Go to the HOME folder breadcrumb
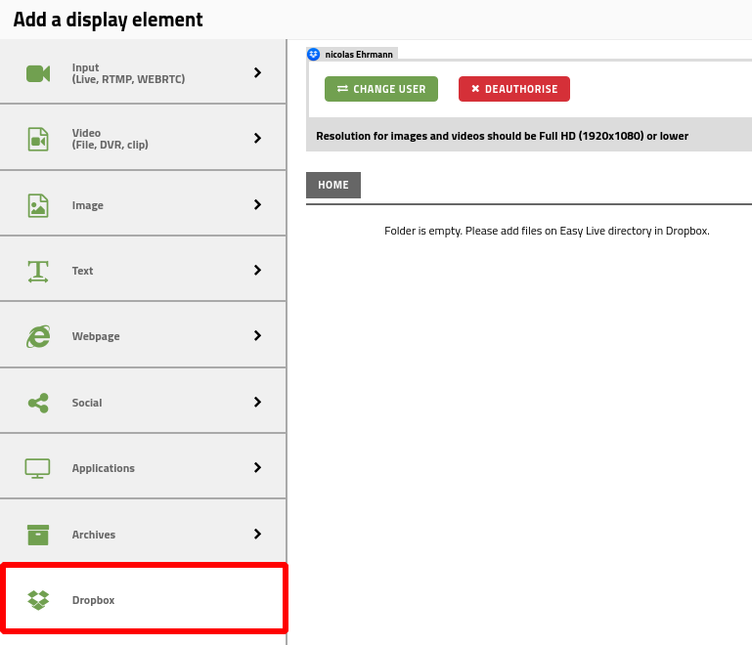This screenshot has width=752, height=645. pyautogui.click(x=333, y=185)
